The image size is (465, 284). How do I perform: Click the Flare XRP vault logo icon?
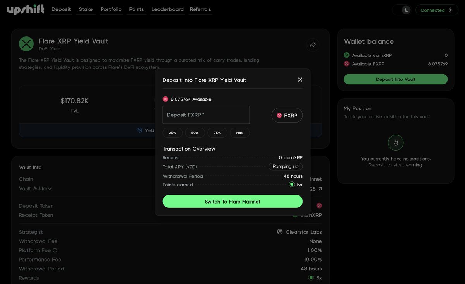(x=26, y=44)
